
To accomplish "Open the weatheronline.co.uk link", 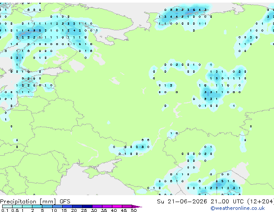I will click(x=238, y=208).
